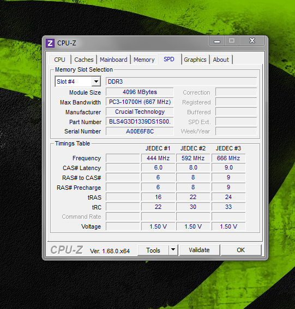Screen dimensions: 295x309
Task: Open the Caches tab
Action: pos(84,60)
